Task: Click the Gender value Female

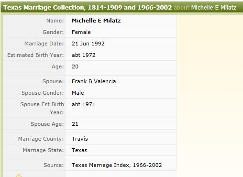Action: (x=81, y=32)
